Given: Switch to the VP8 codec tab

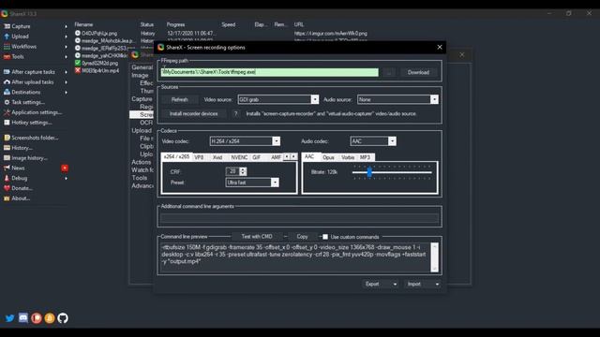Looking at the screenshot, I should pos(199,157).
